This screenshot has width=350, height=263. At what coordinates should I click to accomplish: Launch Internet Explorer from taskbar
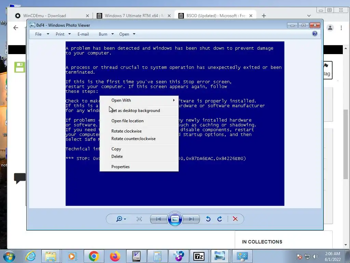(x=30, y=256)
